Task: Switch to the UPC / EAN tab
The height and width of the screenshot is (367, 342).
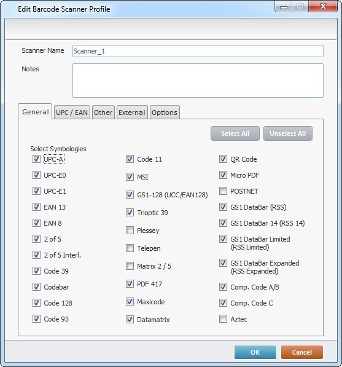Action: click(x=72, y=112)
